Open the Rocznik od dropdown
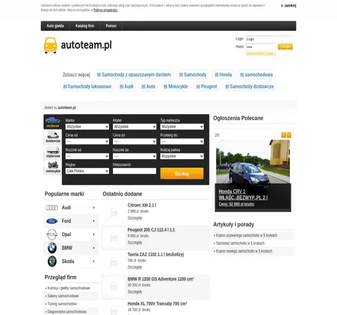Image resolution: width=337 pixels, height=315 pixels. point(87,156)
